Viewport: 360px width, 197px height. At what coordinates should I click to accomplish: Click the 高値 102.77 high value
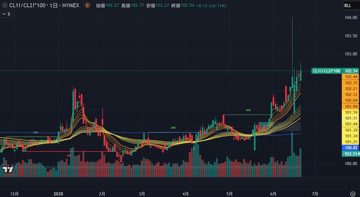(133, 5)
